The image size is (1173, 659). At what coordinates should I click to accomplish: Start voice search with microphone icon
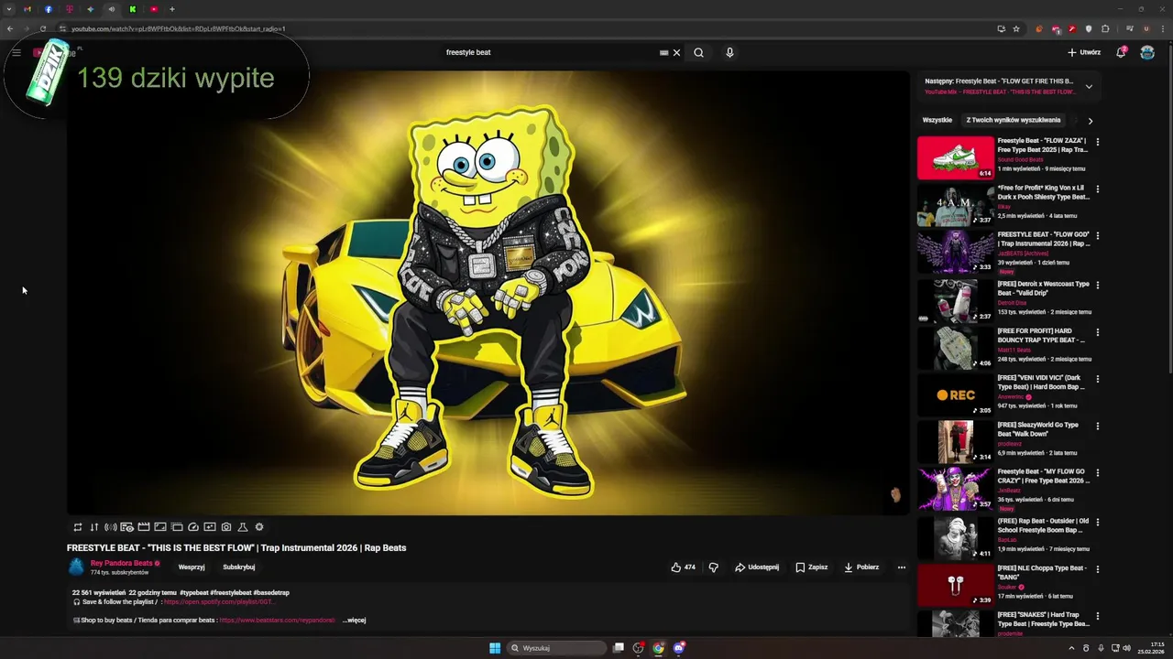pos(729,52)
